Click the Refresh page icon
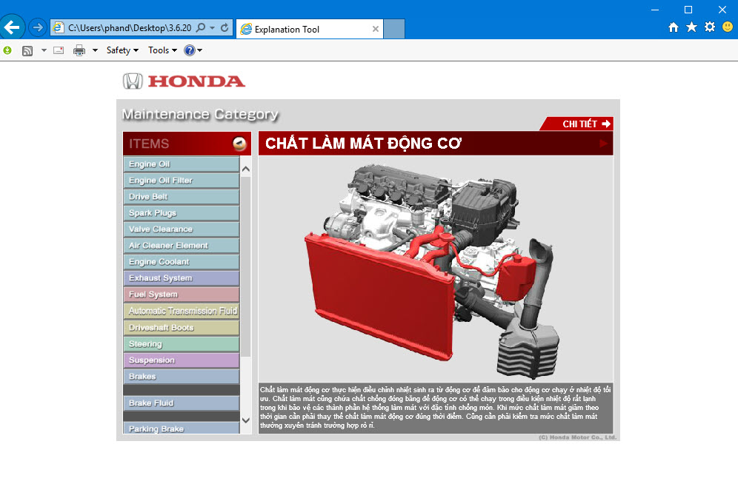738x501 pixels. click(x=225, y=27)
